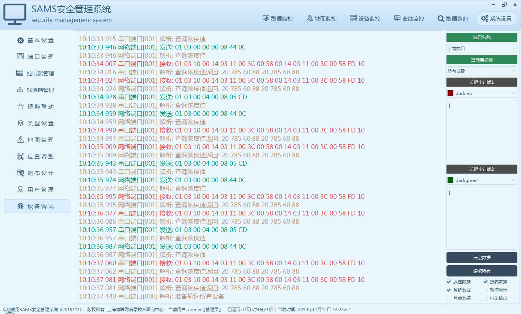Select log line 10:10:34 007 串口端口 接收
This screenshot has width=521, height=314.
coord(222,64)
